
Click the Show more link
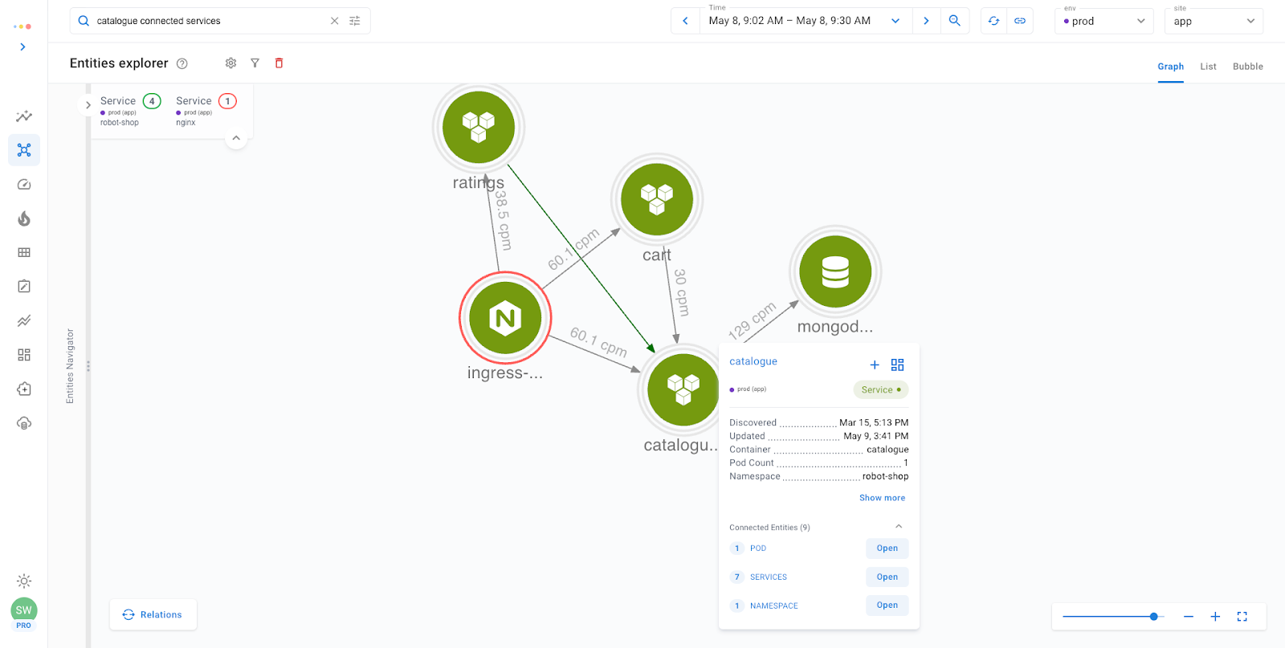882,498
